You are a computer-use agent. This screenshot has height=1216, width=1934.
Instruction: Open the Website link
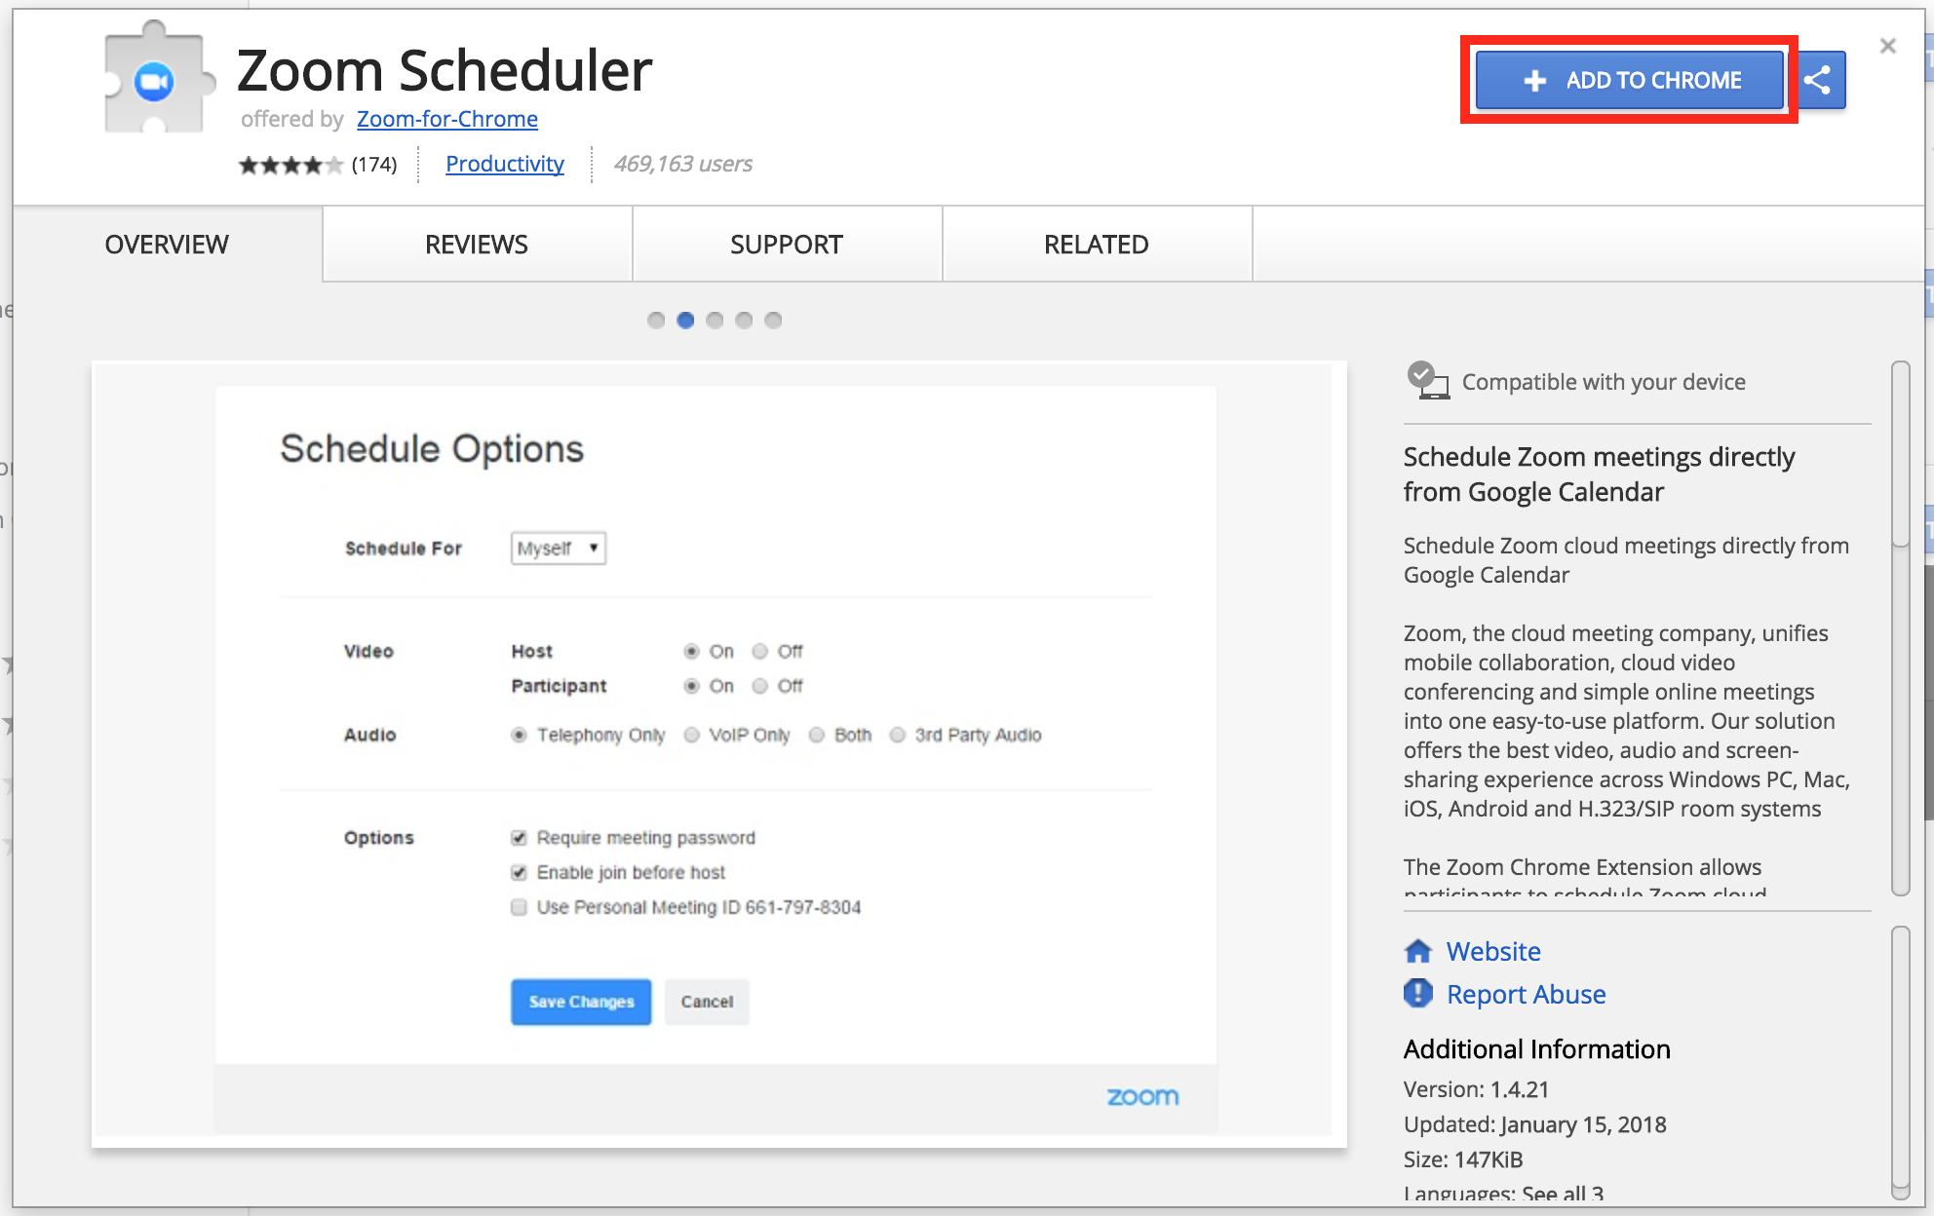(x=1493, y=951)
